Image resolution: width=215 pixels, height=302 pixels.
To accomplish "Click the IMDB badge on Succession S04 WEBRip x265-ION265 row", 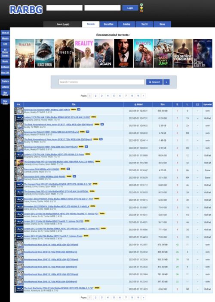I will pos(63,169).
